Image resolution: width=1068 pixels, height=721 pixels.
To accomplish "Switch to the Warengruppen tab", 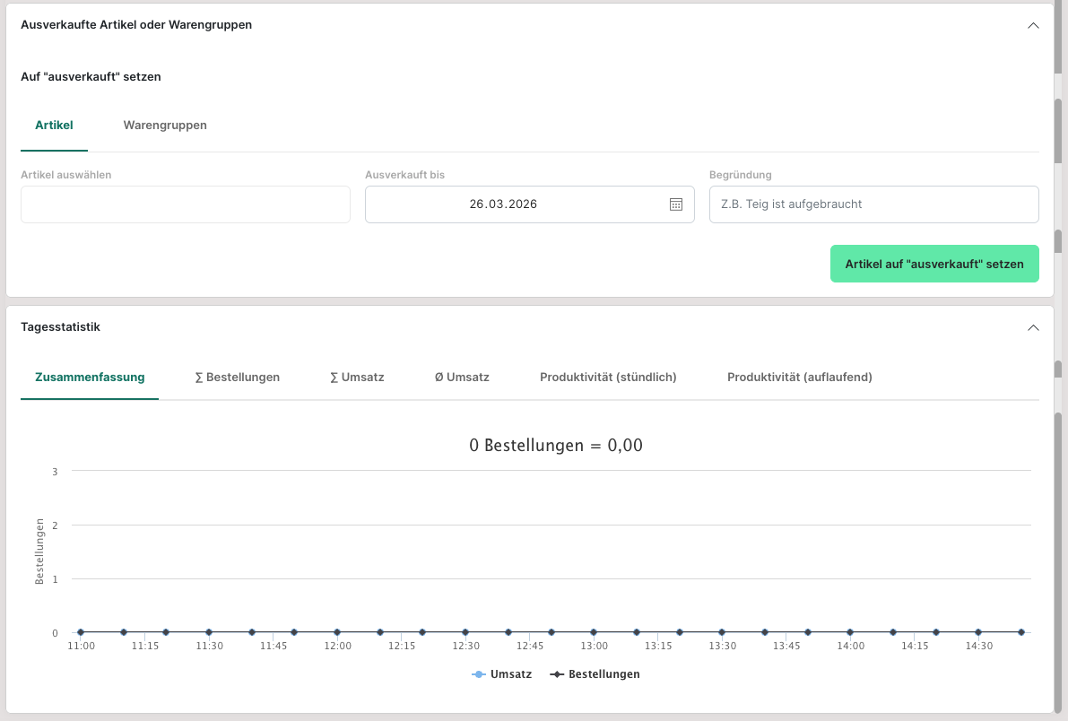I will point(165,126).
